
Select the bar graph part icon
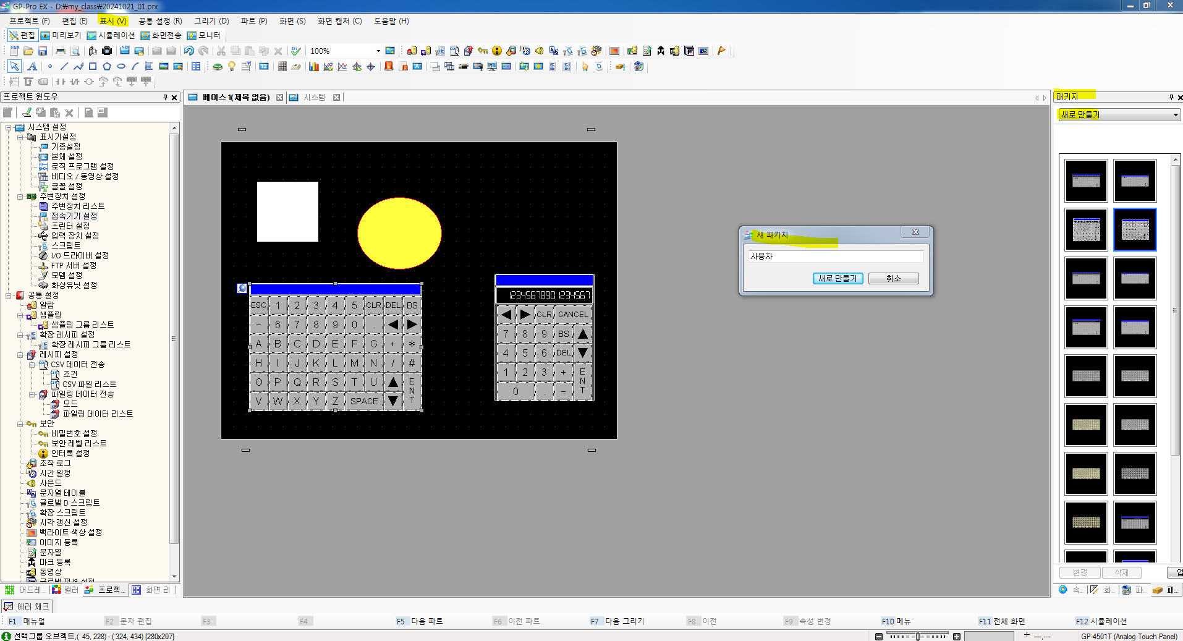tap(314, 66)
